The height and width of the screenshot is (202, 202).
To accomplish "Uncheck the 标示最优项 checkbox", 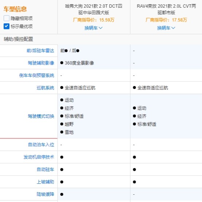I will tap(7, 26).
